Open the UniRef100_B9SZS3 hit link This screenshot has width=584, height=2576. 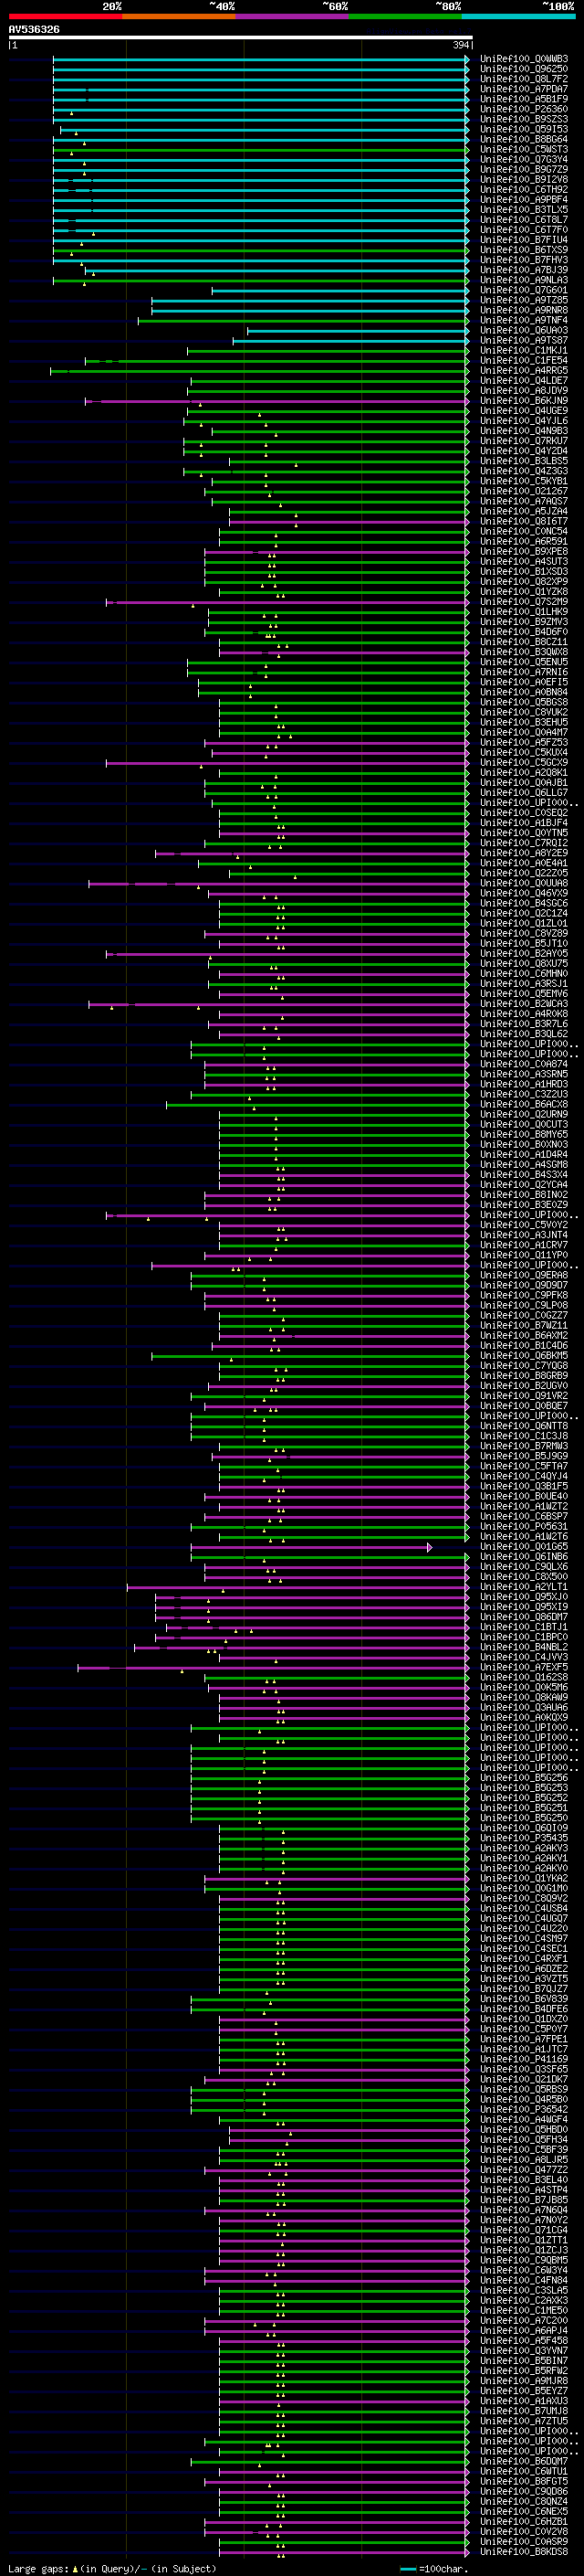[524, 119]
